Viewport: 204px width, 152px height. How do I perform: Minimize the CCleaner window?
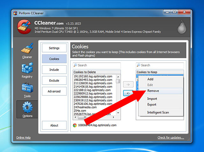[167, 12]
